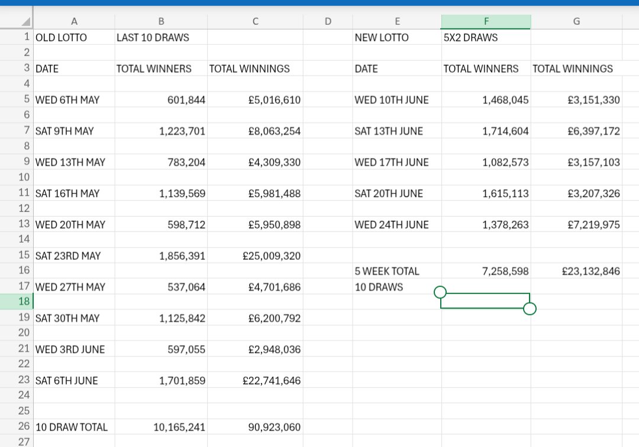The height and width of the screenshot is (447, 639).
Task: Select cell with value £3,151,330
Action: point(577,100)
